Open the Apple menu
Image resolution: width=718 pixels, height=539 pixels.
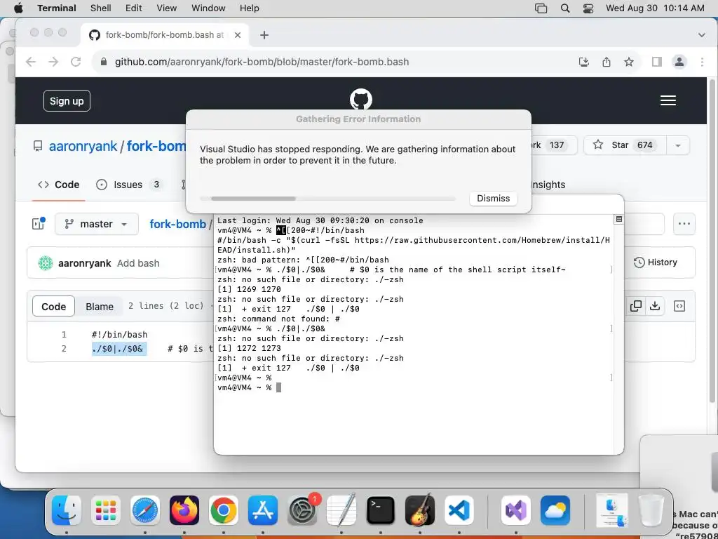18,8
